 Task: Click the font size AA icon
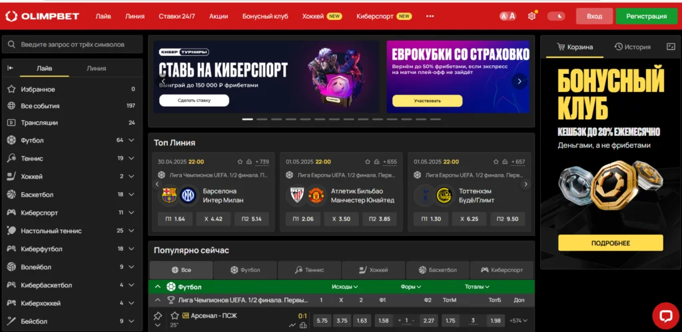pyautogui.click(x=508, y=16)
